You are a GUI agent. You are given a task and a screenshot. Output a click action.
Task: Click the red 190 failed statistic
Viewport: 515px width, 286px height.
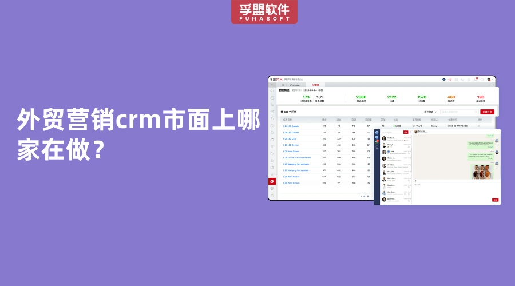tap(481, 98)
